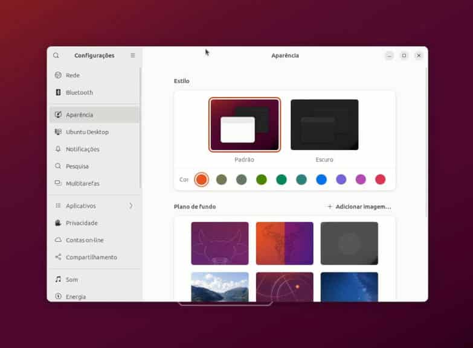This screenshot has width=473, height=348.
Task: Click the Som music note icon
Action: coord(58,279)
